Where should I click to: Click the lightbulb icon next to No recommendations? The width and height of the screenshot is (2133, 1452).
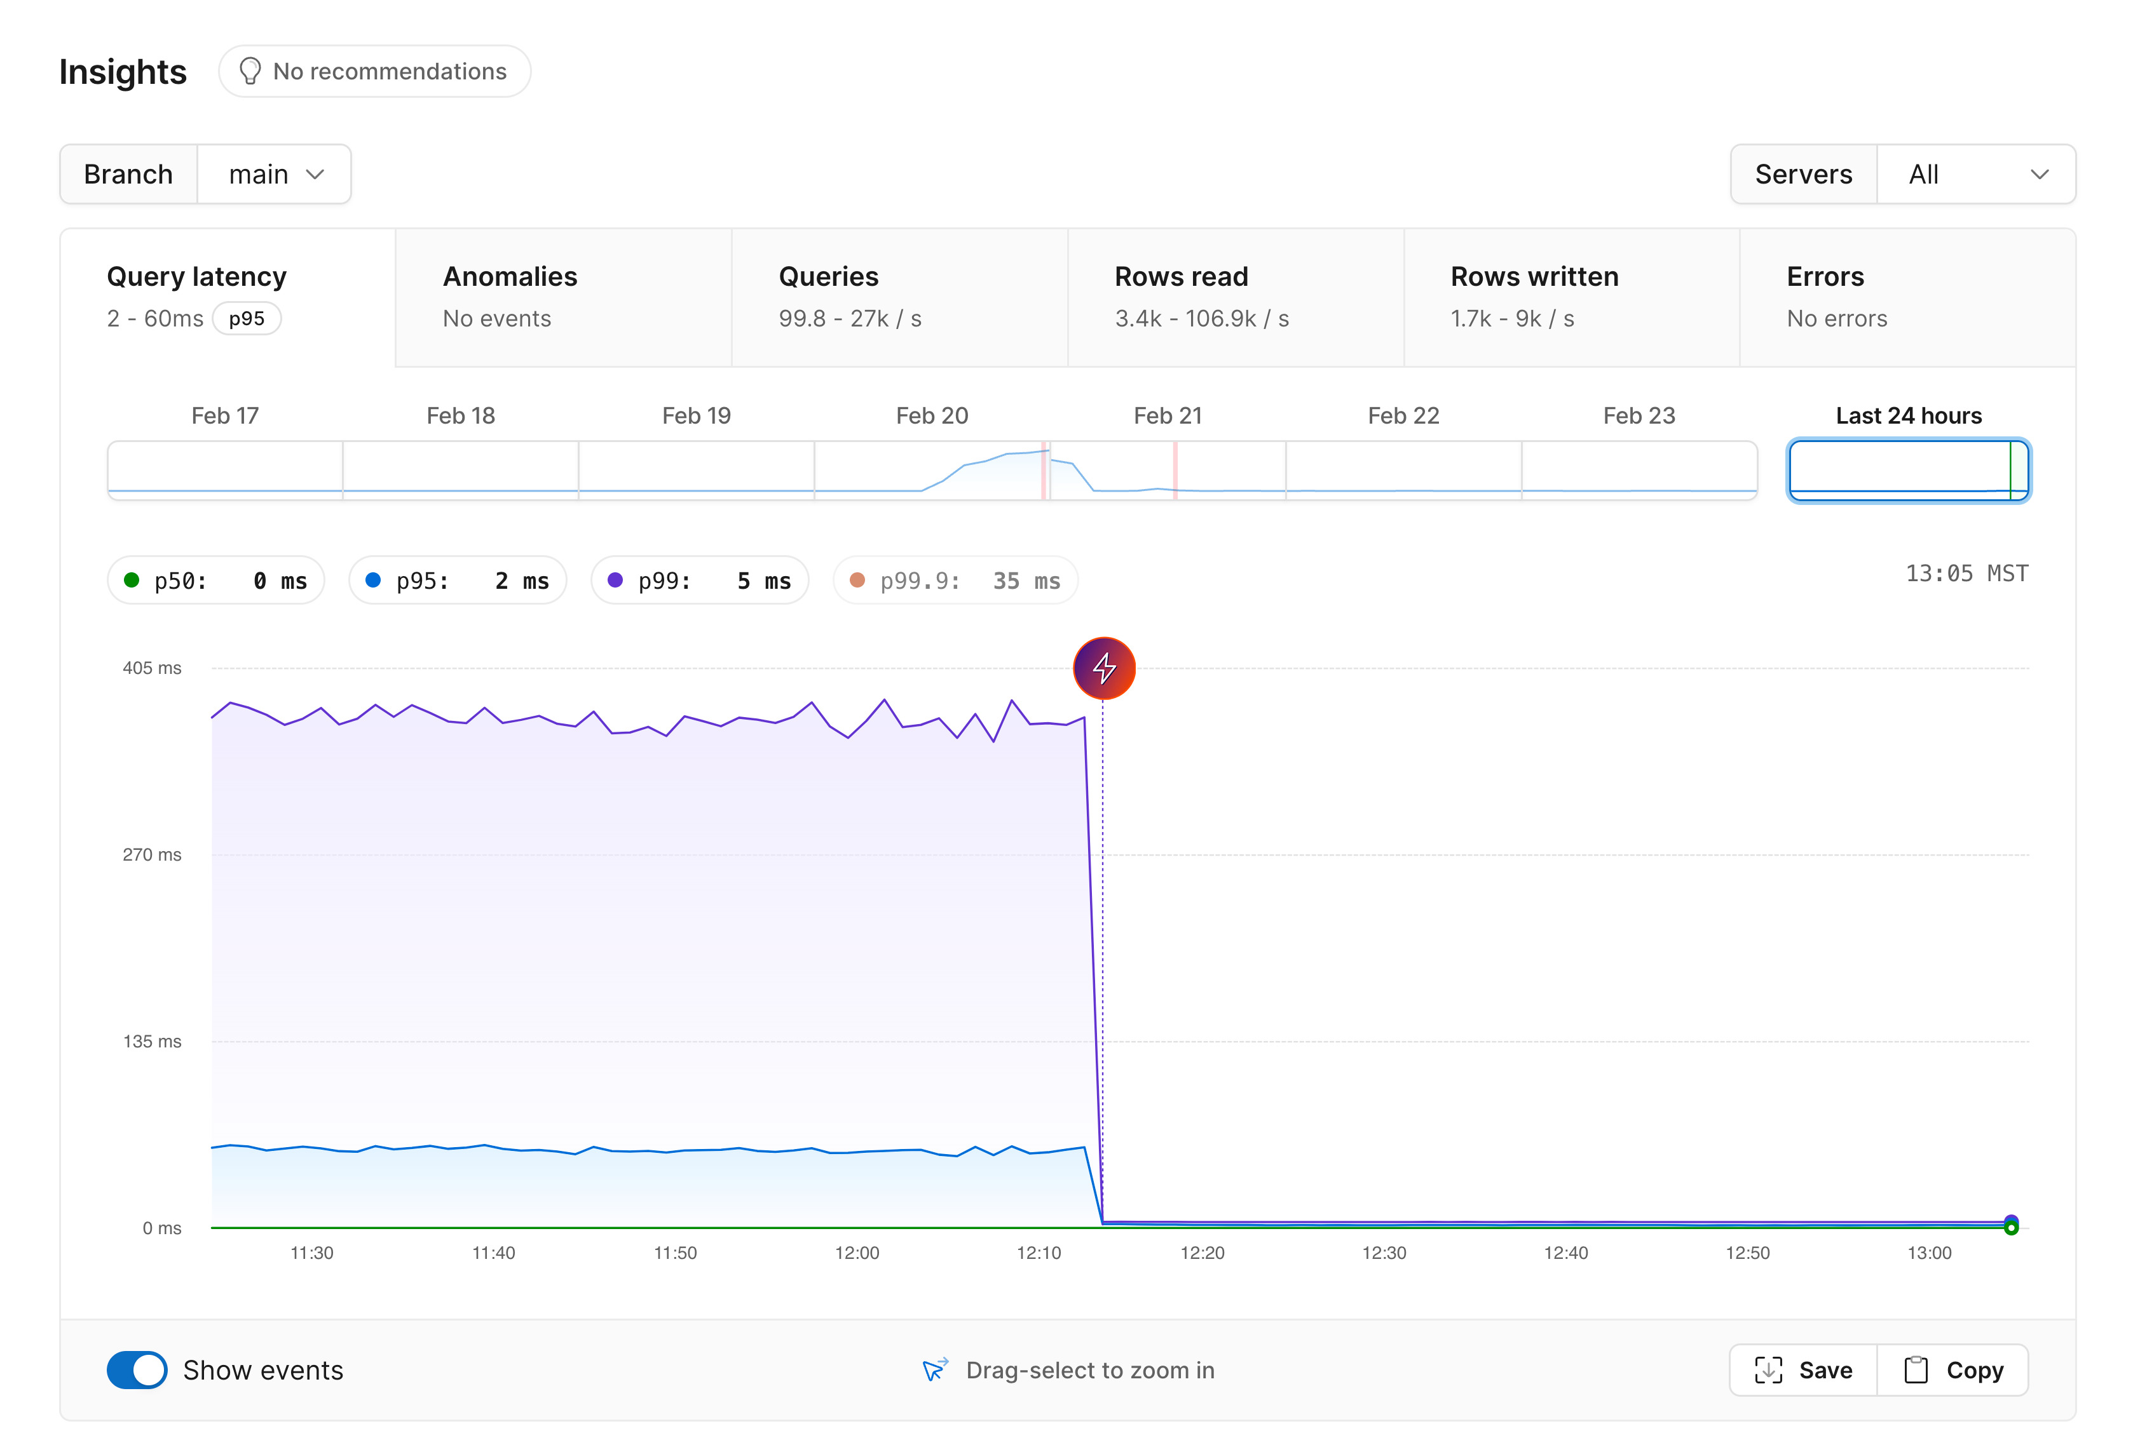pos(252,71)
